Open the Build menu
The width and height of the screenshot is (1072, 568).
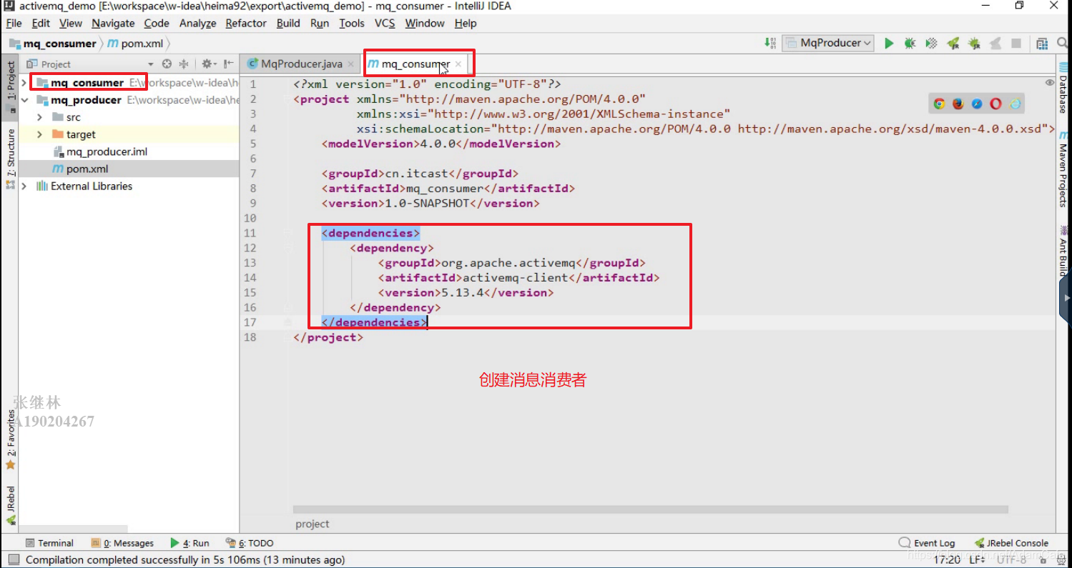(x=288, y=23)
